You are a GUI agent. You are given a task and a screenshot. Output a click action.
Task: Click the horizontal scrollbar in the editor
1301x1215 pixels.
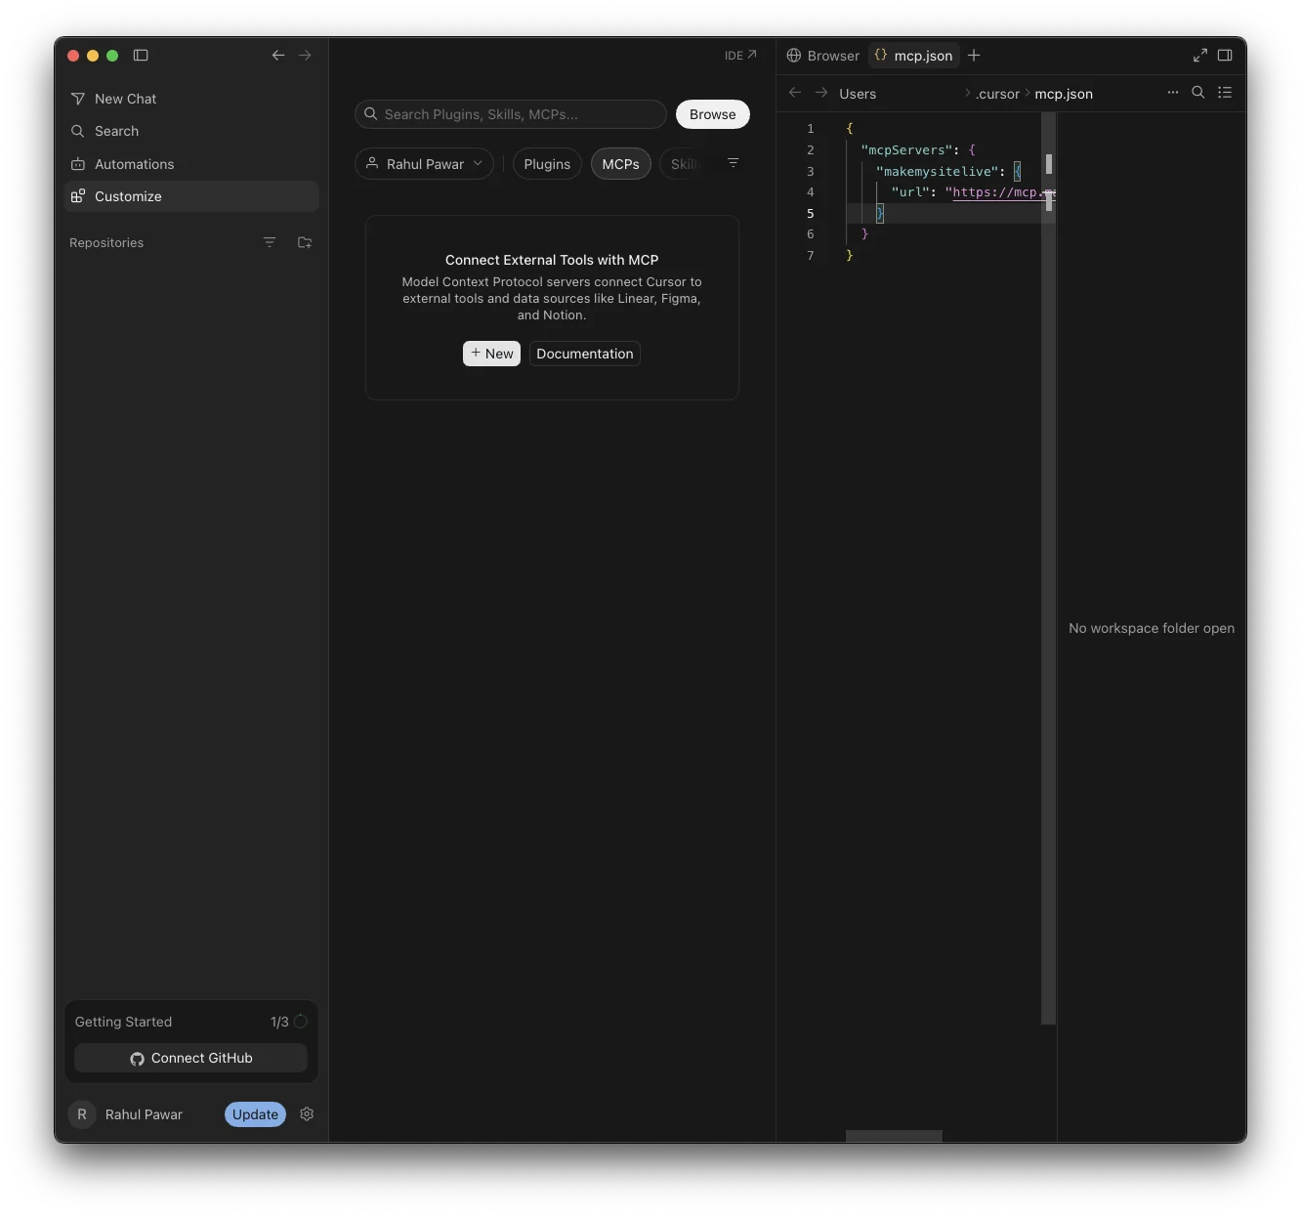click(894, 1136)
